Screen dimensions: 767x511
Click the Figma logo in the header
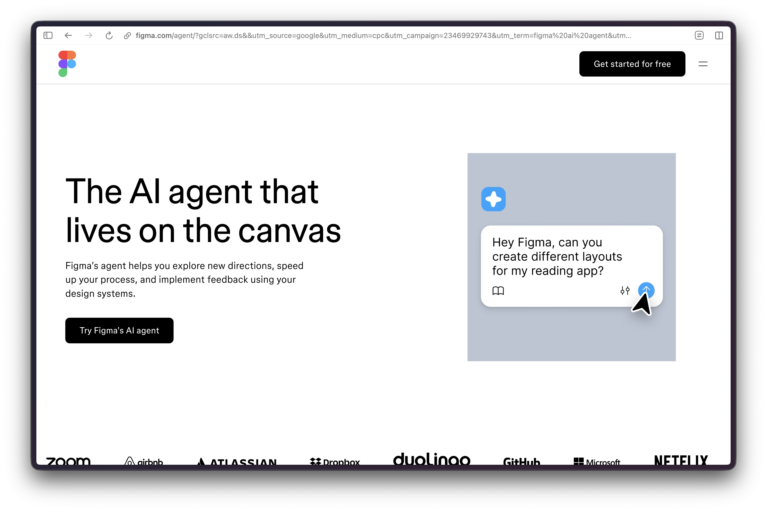pos(67,64)
